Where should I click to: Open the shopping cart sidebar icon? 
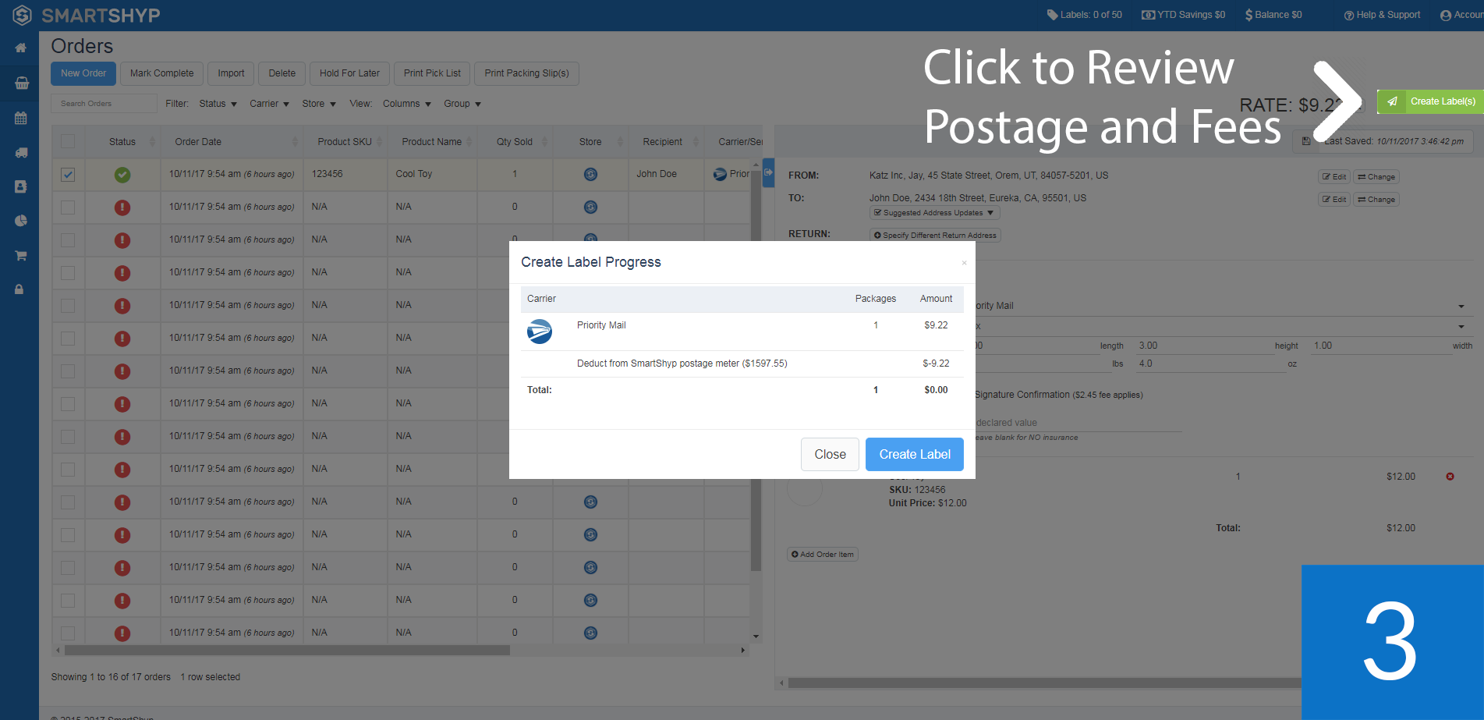[x=21, y=255]
